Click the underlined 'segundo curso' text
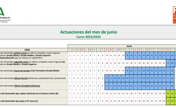Image resolution: width=176 pixels, height=108 pixels. click(x=21, y=62)
